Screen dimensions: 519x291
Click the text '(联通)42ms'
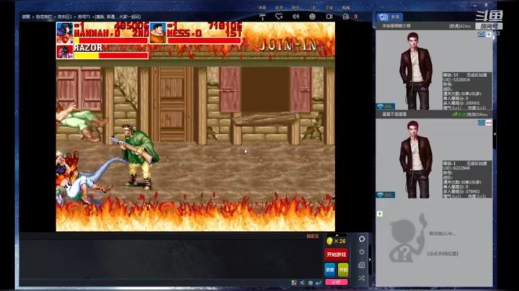459,26
